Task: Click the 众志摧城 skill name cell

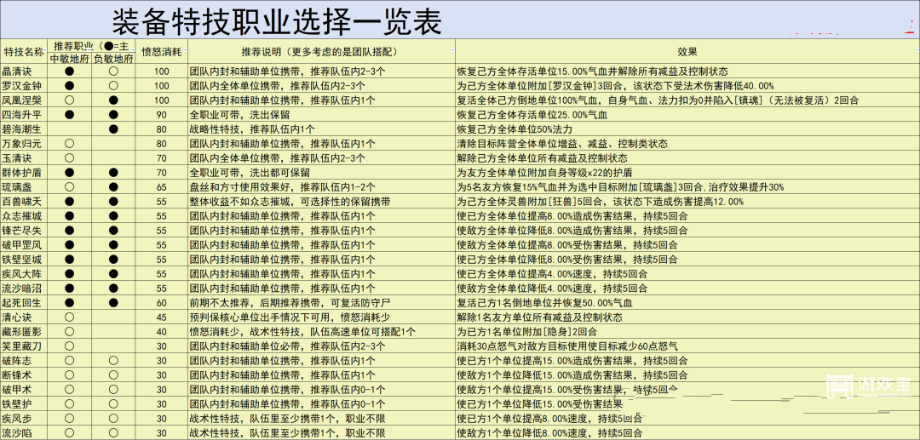Action: (24, 216)
